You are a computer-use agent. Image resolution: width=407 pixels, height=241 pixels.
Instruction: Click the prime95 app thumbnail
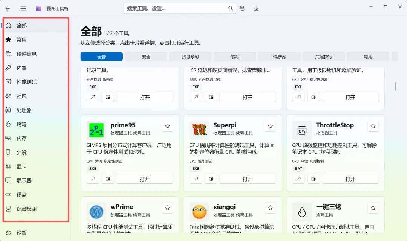click(x=96, y=130)
